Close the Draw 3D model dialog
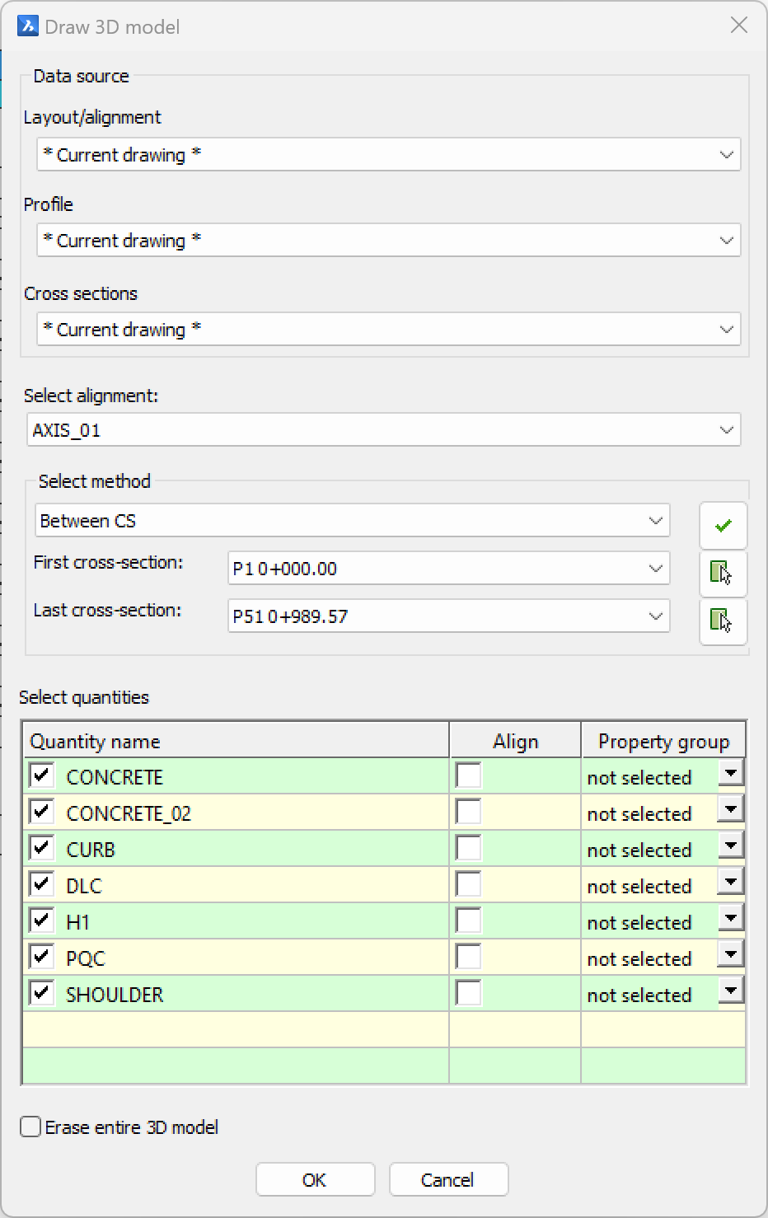The width and height of the screenshot is (768, 1218). coord(739,26)
